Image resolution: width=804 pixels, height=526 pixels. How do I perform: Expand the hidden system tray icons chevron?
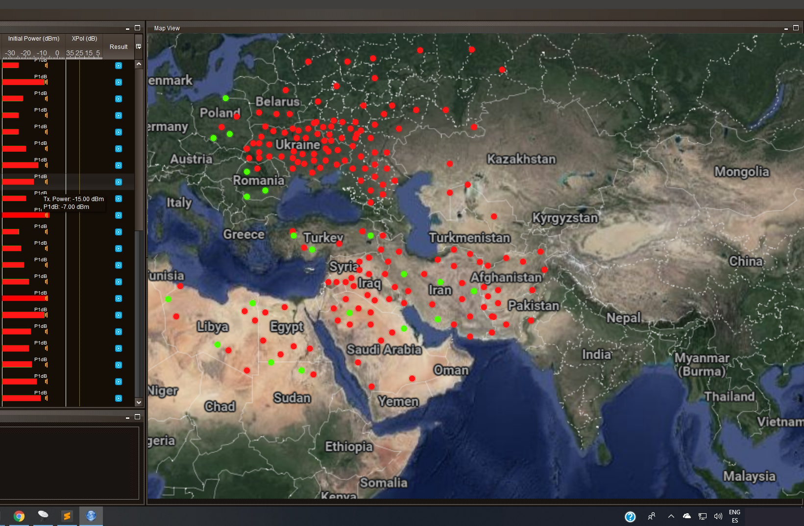[x=671, y=516]
